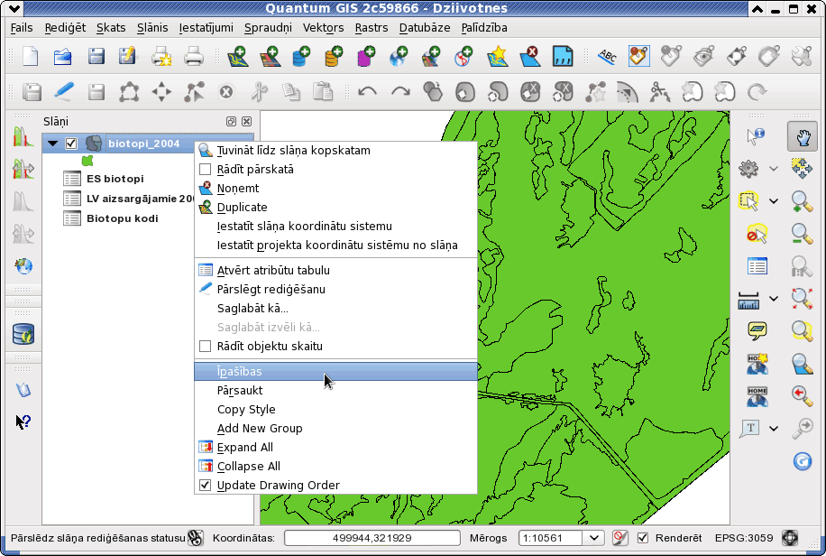Click the Mērogs scale value field
The height and width of the screenshot is (556, 826).
[x=552, y=538]
